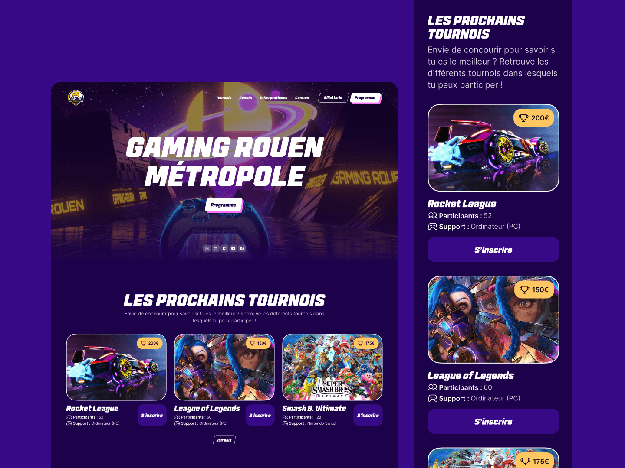Screen dimensions: 625x468
Task: Click the Programme button in the header
Action: (365, 98)
